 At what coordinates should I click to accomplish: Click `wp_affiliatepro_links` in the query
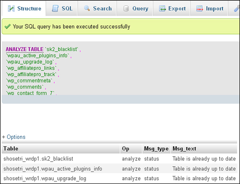pos(31,68)
